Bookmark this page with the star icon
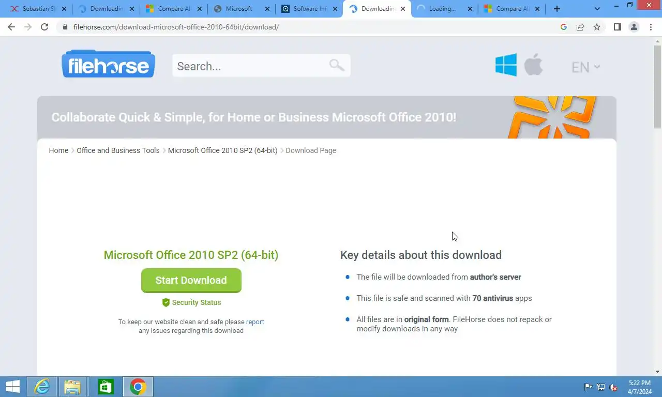 [597, 27]
